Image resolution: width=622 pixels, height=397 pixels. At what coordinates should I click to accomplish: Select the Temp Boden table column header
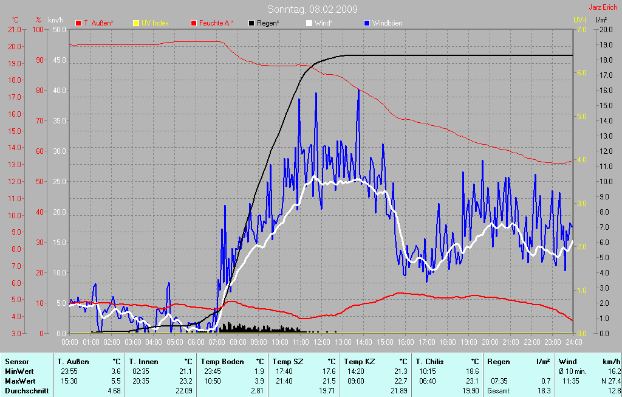pyautogui.click(x=222, y=362)
